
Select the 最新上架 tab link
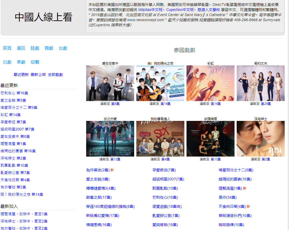coord(38,75)
